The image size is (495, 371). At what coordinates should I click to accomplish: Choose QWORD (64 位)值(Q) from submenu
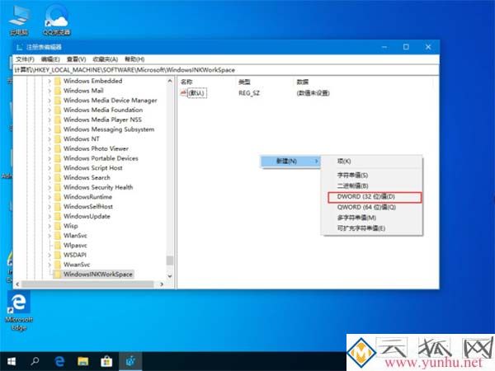click(366, 207)
